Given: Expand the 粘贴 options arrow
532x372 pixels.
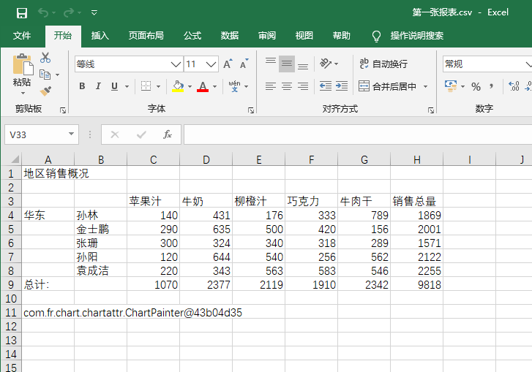Looking at the screenshot, I should (x=23, y=93).
